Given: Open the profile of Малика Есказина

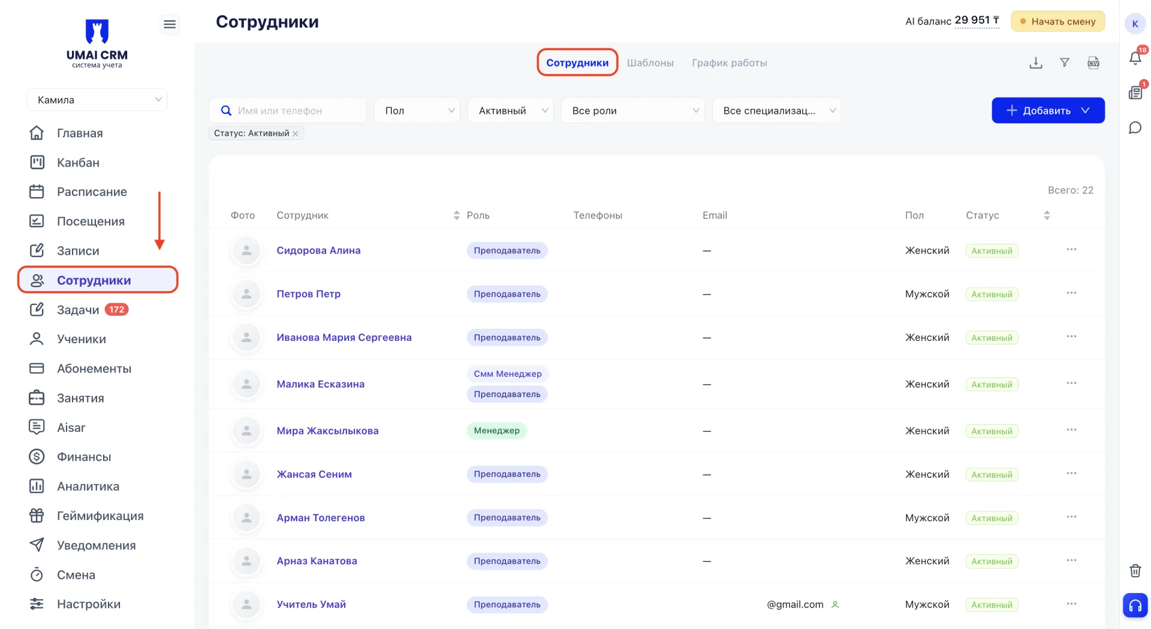Looking at the screenshot, I should tap(320, 384).
